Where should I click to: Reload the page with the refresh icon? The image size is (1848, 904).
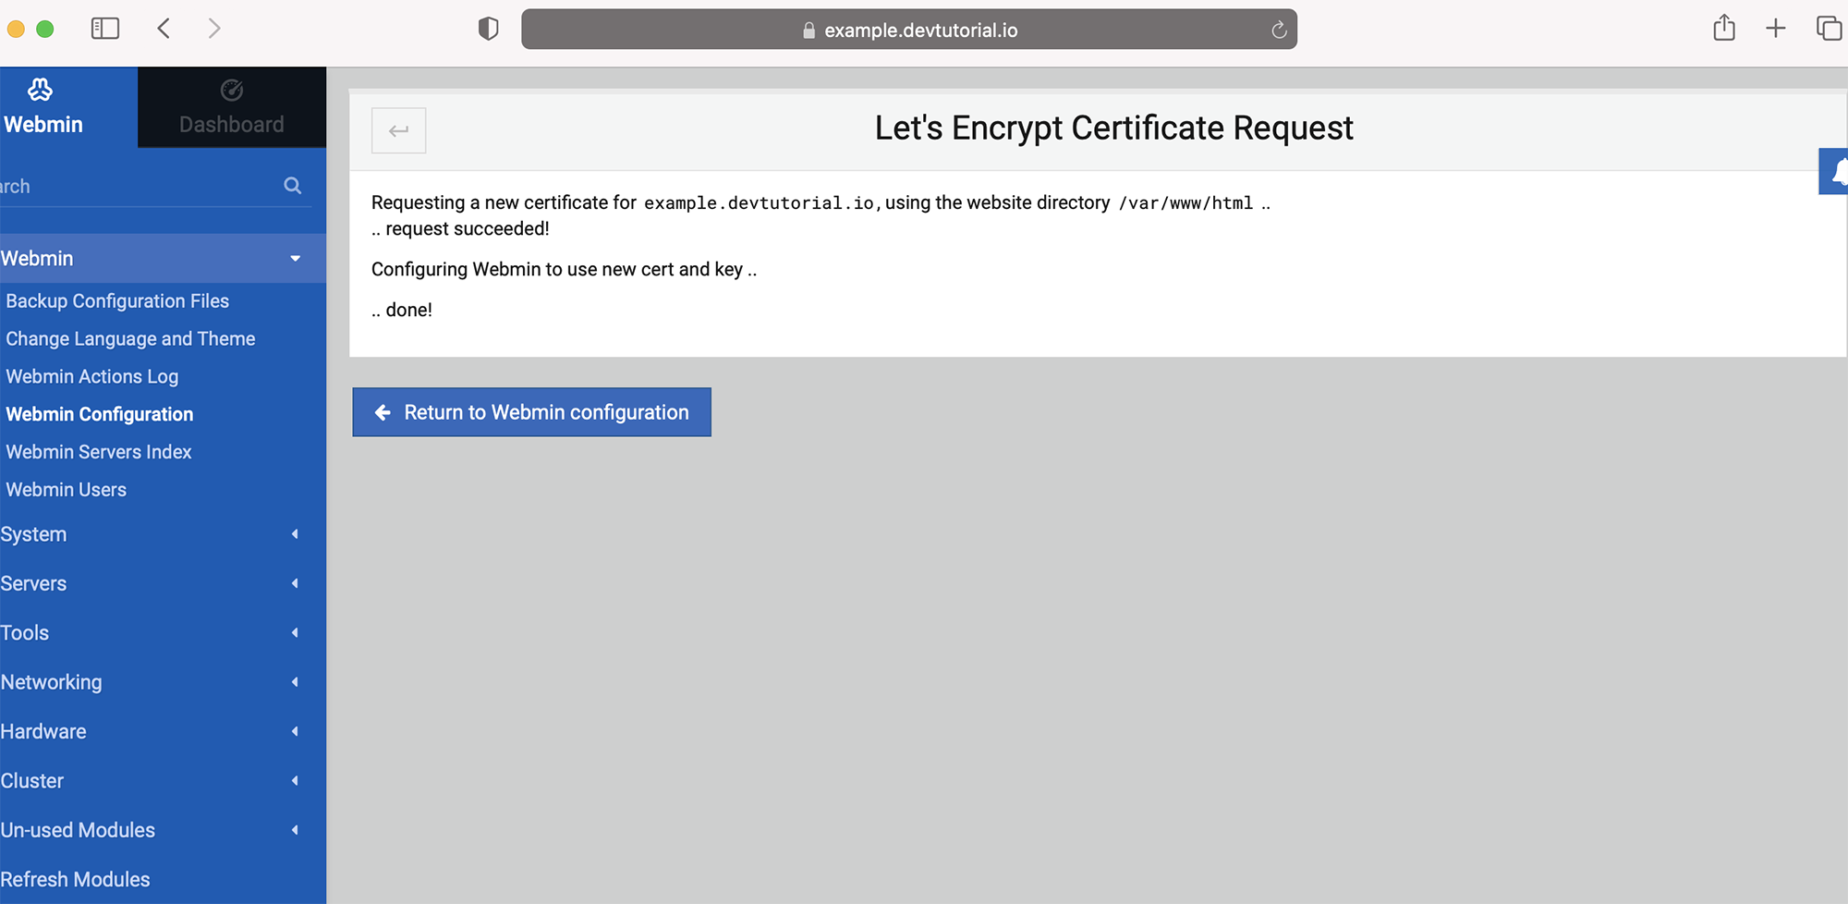pos(1279,30)
